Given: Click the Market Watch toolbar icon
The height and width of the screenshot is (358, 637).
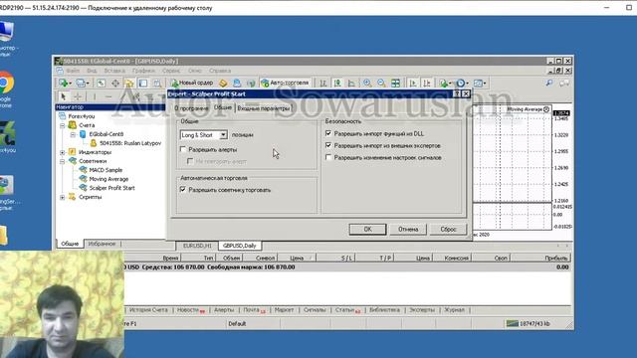Looking at the screenshot, I should coord(101,84).
